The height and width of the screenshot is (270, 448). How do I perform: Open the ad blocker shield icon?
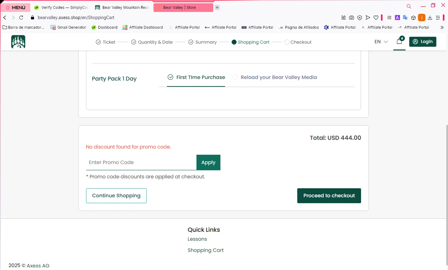[360, 18]
